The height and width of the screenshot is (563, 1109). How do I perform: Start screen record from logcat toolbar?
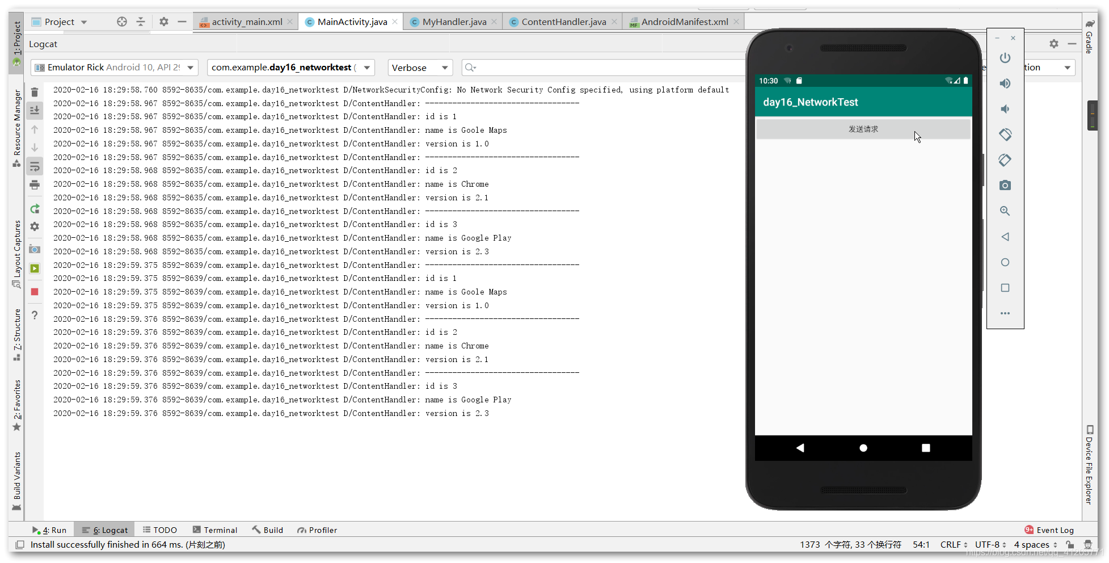35,268
